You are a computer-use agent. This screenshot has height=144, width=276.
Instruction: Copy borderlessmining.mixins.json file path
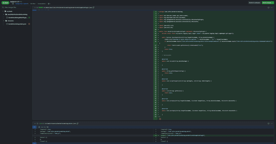click(x=77, y=124)
